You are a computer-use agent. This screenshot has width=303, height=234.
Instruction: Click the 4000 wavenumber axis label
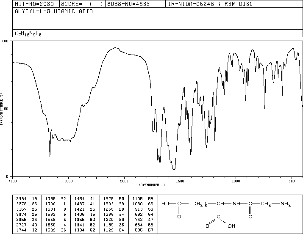[x=13, y=181]
